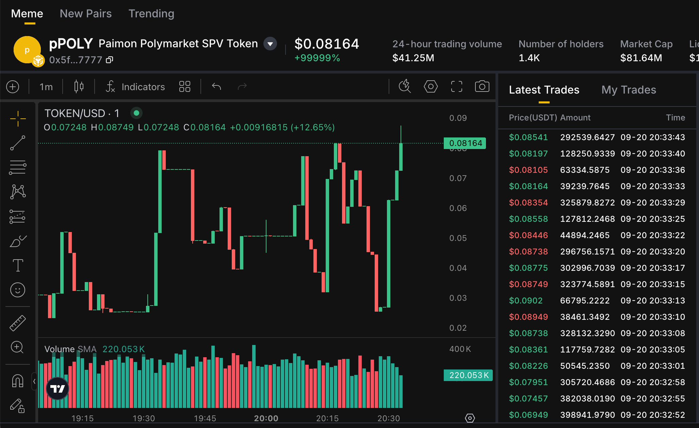Expand the pPOLY token details dropdown
Screen dimensions: 699x428
270,44
